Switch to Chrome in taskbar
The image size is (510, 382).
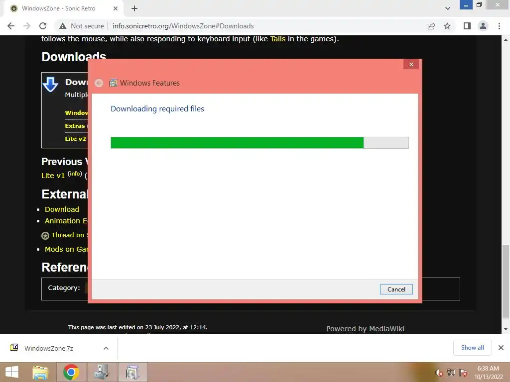(71, 372)
